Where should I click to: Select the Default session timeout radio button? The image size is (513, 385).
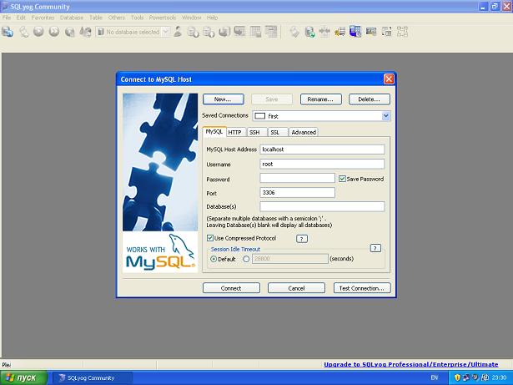click(x=214, y=259)
